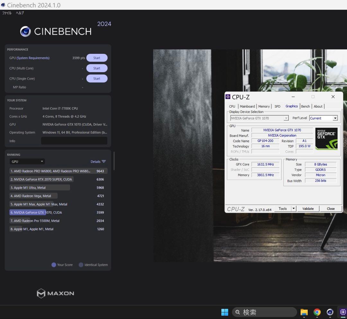Click the Cinebench icon in the taskbar
347x319 pixels.
click(x=330, y=312)
